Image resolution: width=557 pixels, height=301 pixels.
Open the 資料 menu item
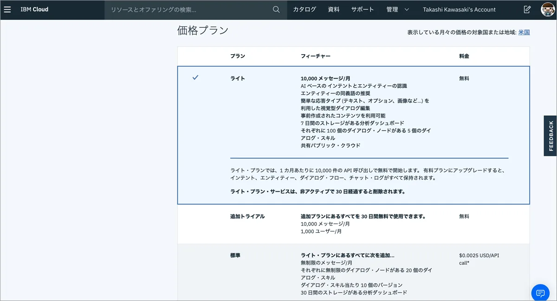[334, 9]
